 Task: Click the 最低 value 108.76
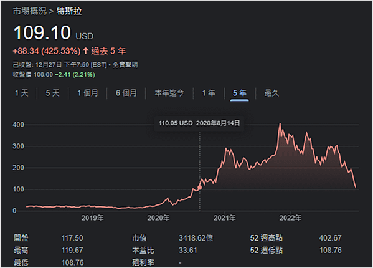coord(72,262)
